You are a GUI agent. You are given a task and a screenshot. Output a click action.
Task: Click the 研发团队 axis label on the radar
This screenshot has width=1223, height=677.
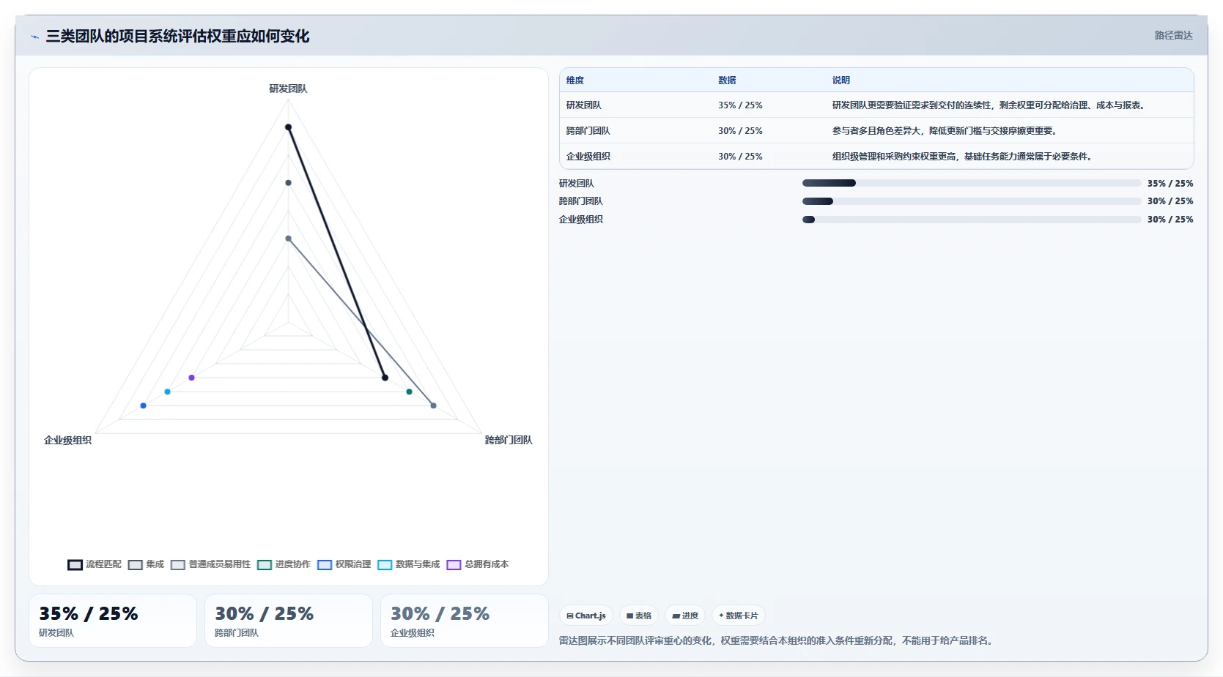pos(288,89)
